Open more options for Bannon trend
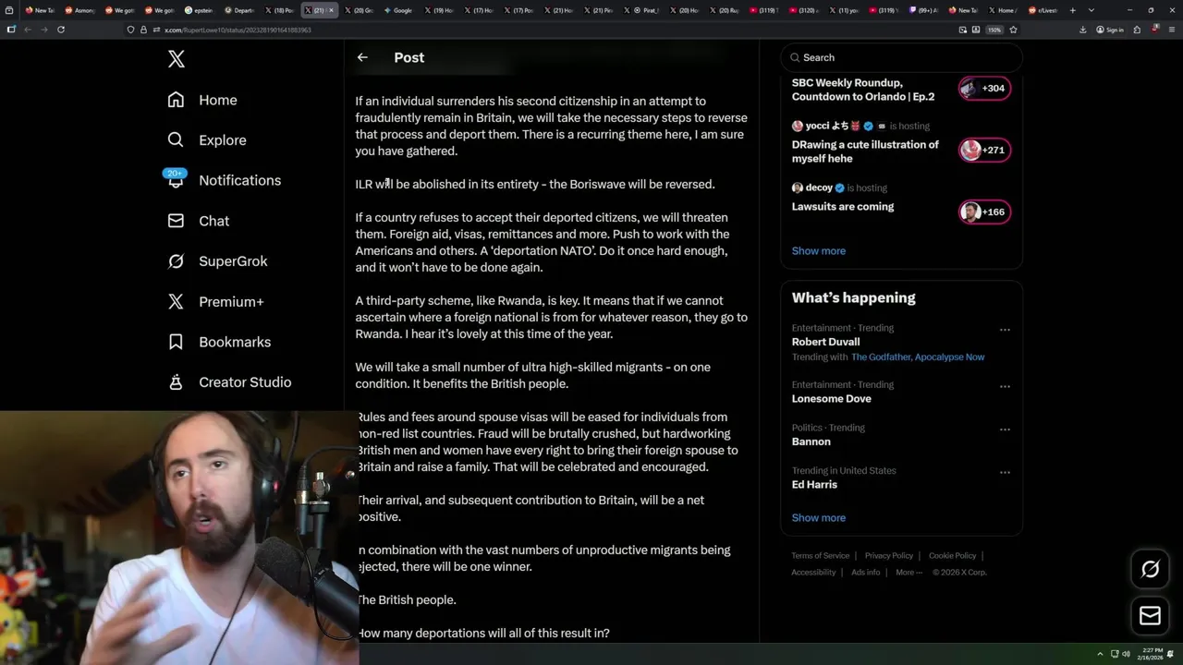 [x=1005, y=429]
